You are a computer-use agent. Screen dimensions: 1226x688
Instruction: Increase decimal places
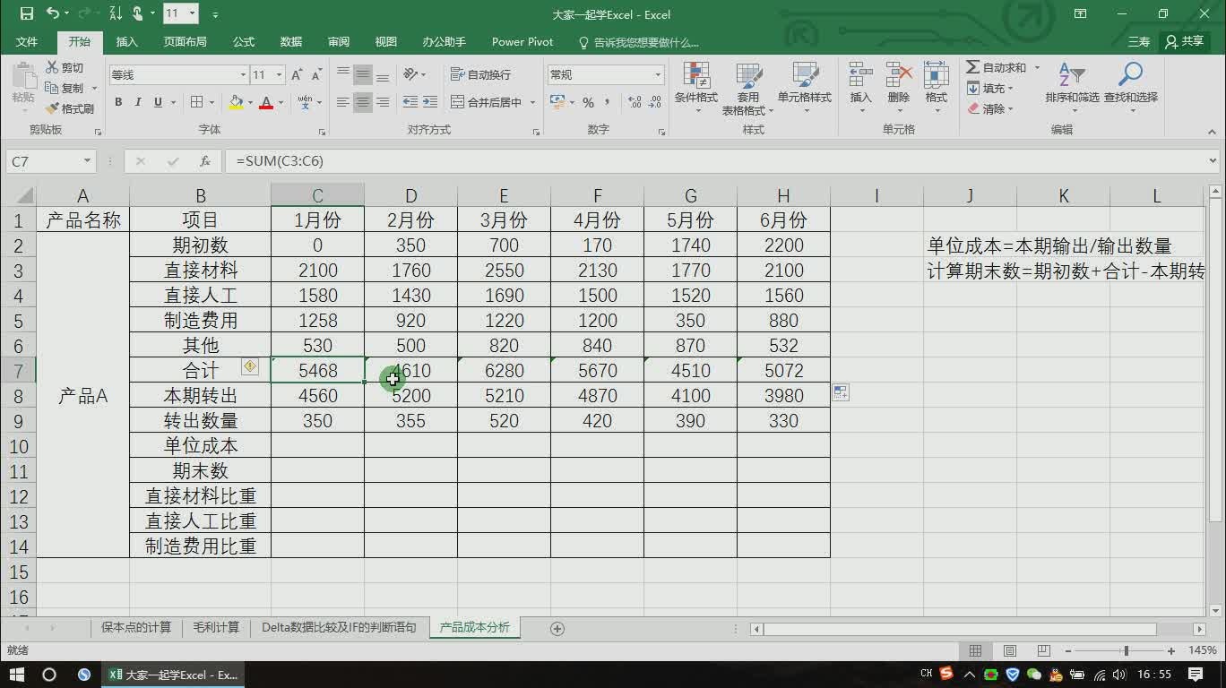pos(634,103)
